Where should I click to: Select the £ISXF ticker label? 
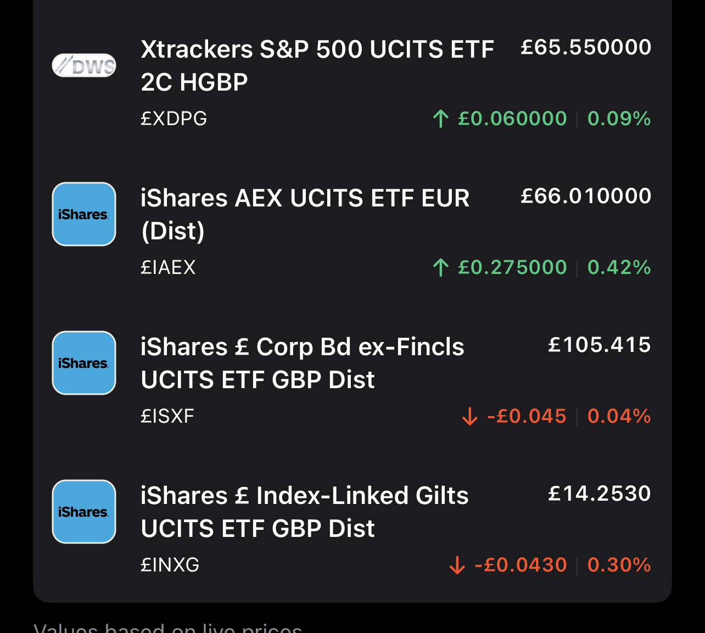tap(167, 416)
